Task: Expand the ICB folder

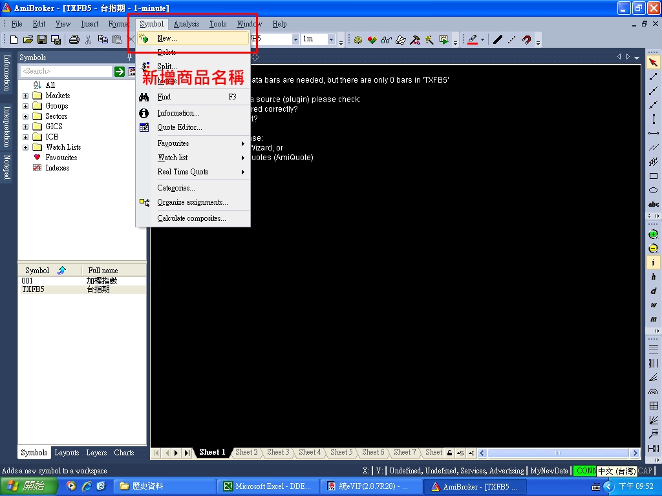Action: pyautogui.click(x=25, y=137)
